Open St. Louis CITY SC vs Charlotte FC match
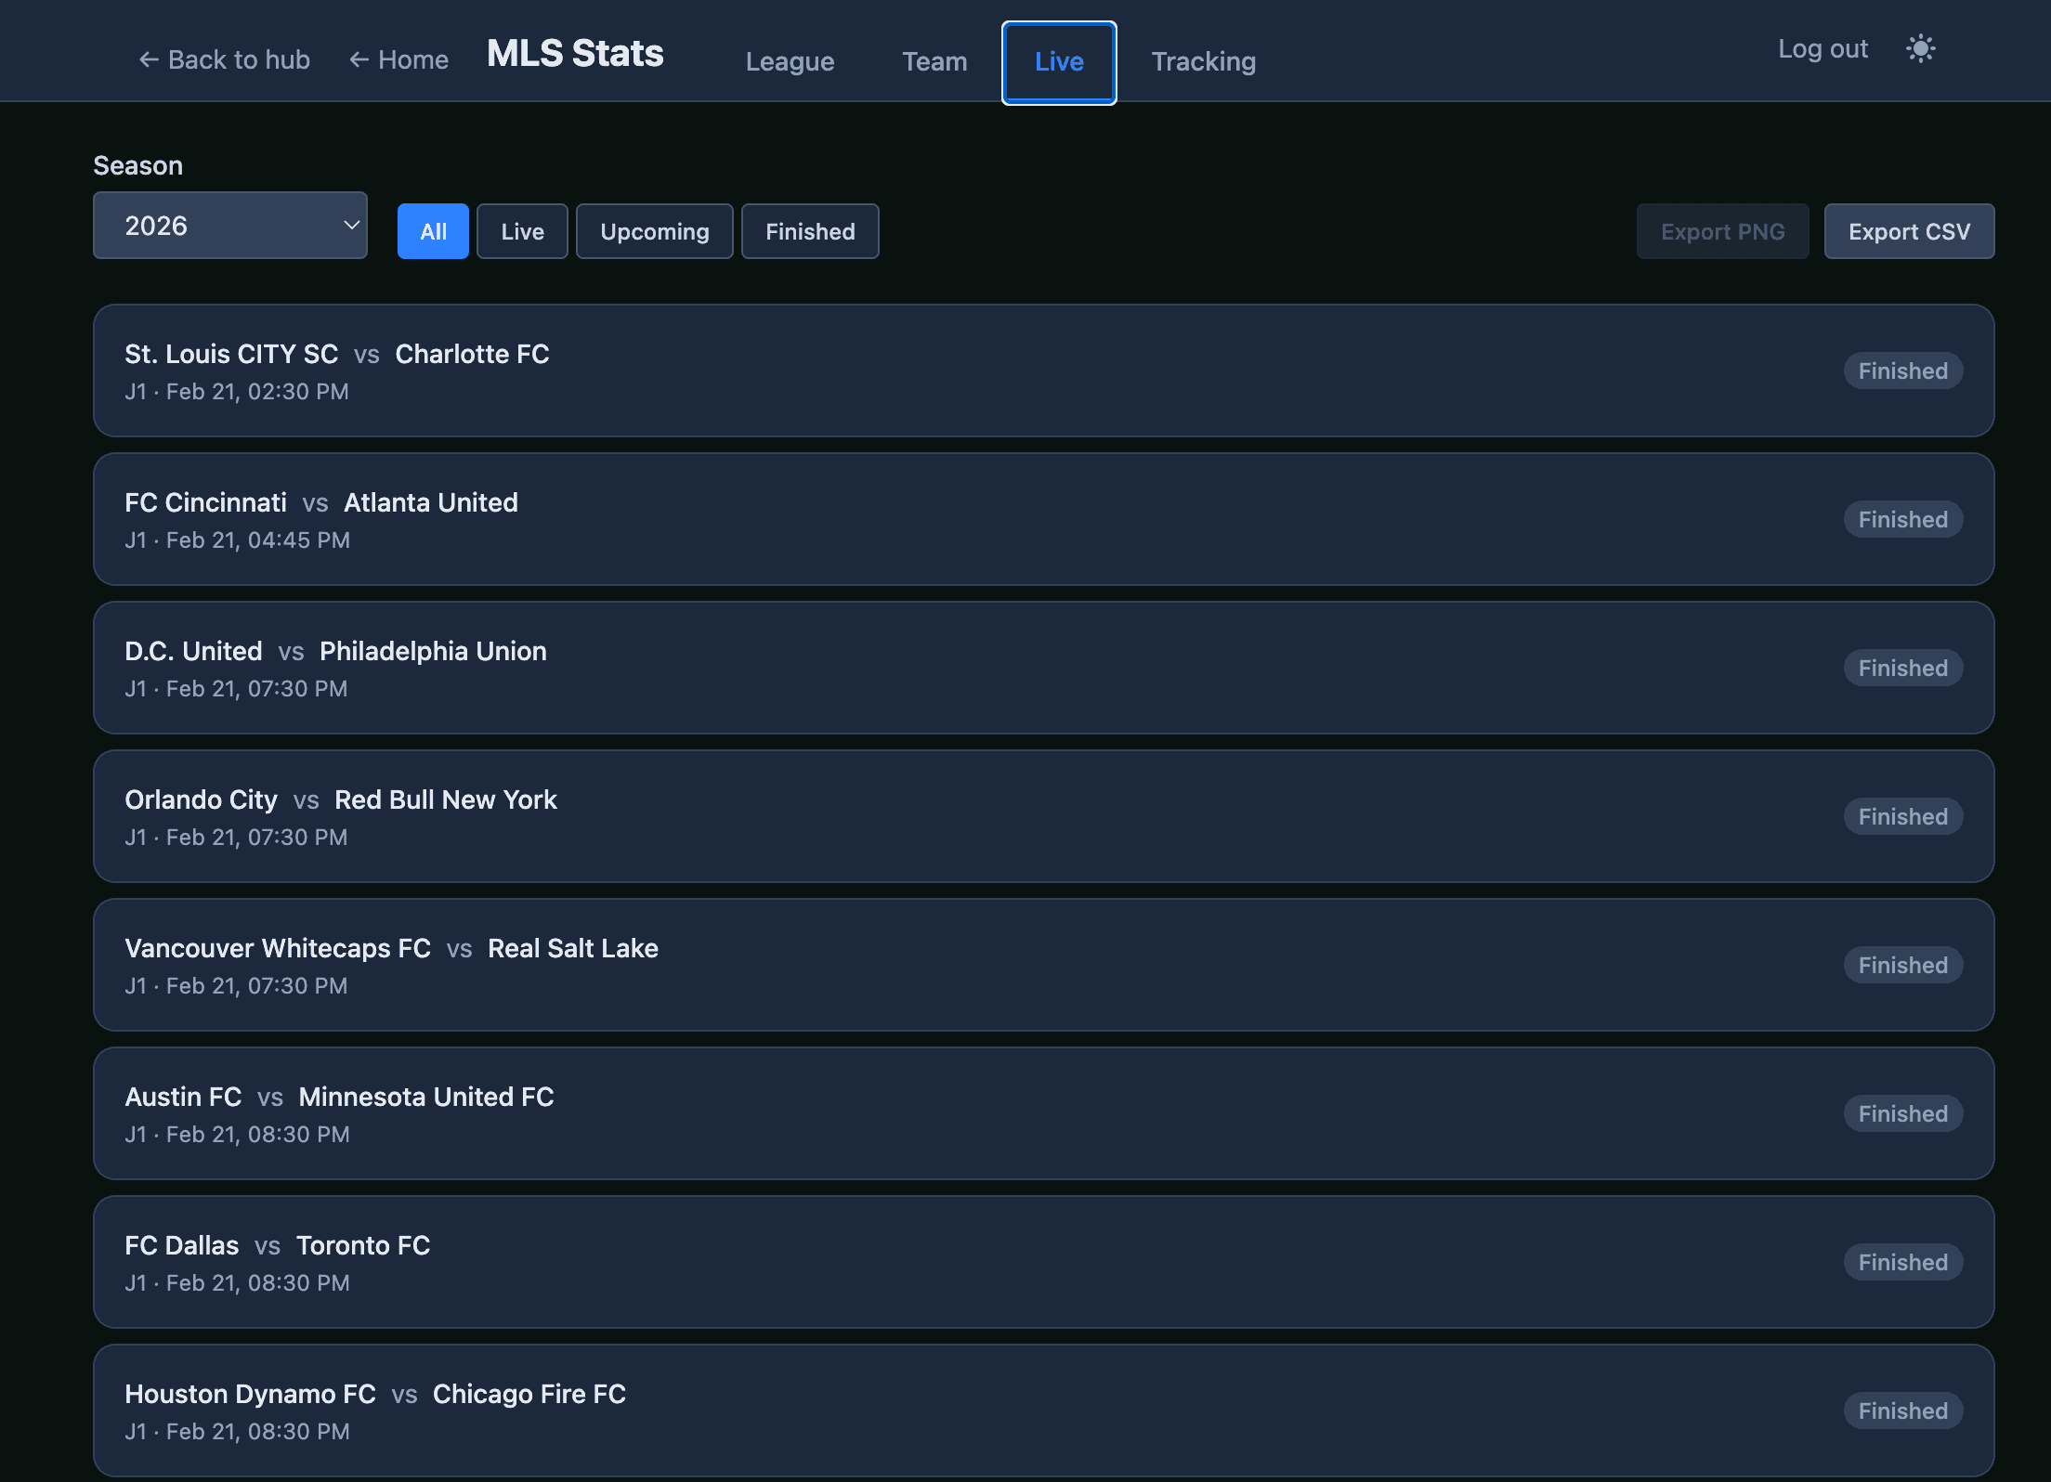 (x=1043, y=370)
